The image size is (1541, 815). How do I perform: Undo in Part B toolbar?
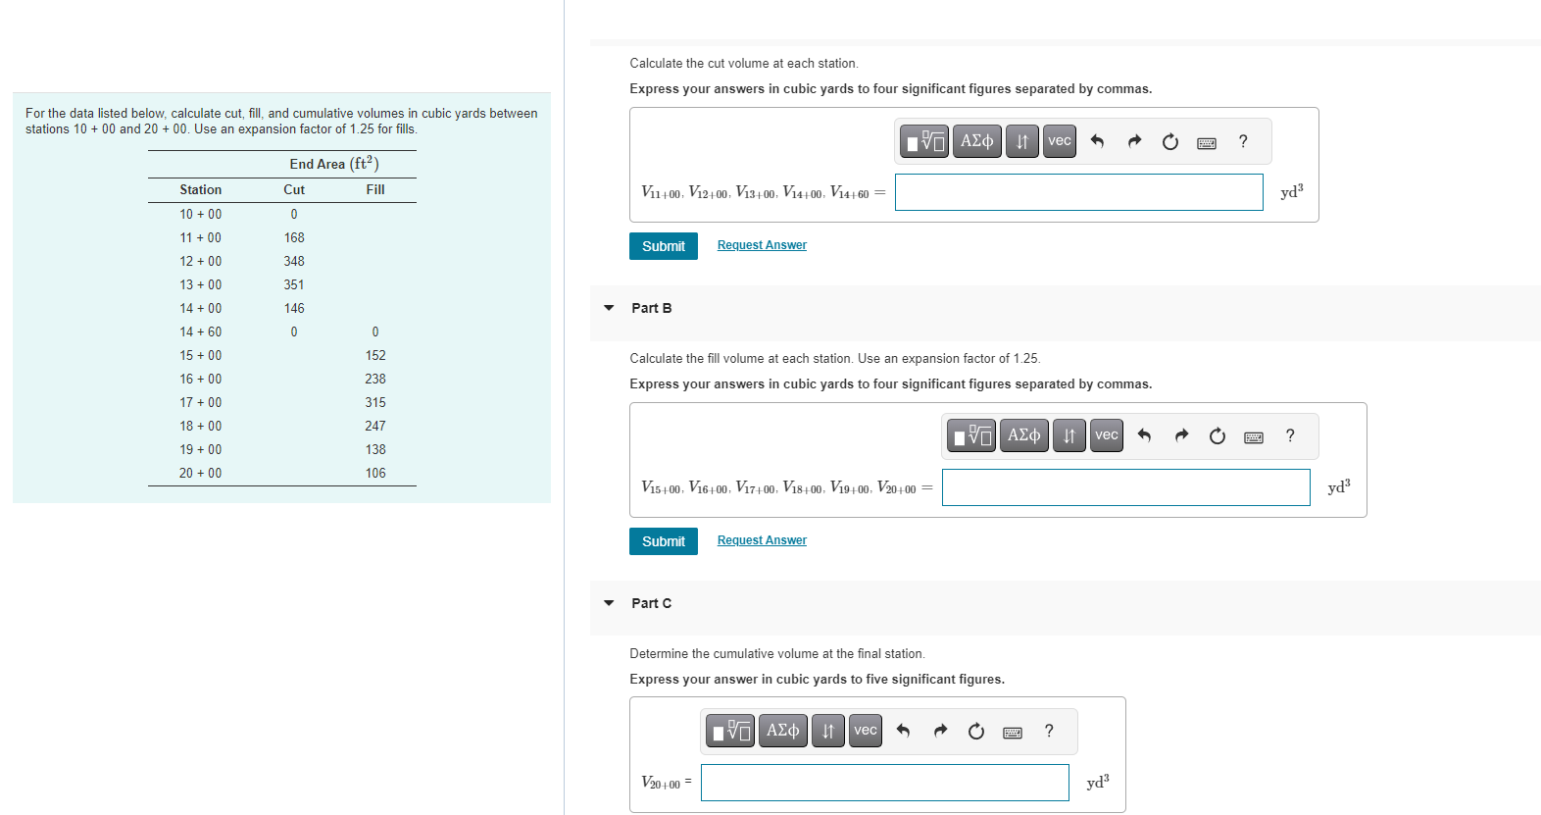pyautogui.click(x=1144, y=435)
